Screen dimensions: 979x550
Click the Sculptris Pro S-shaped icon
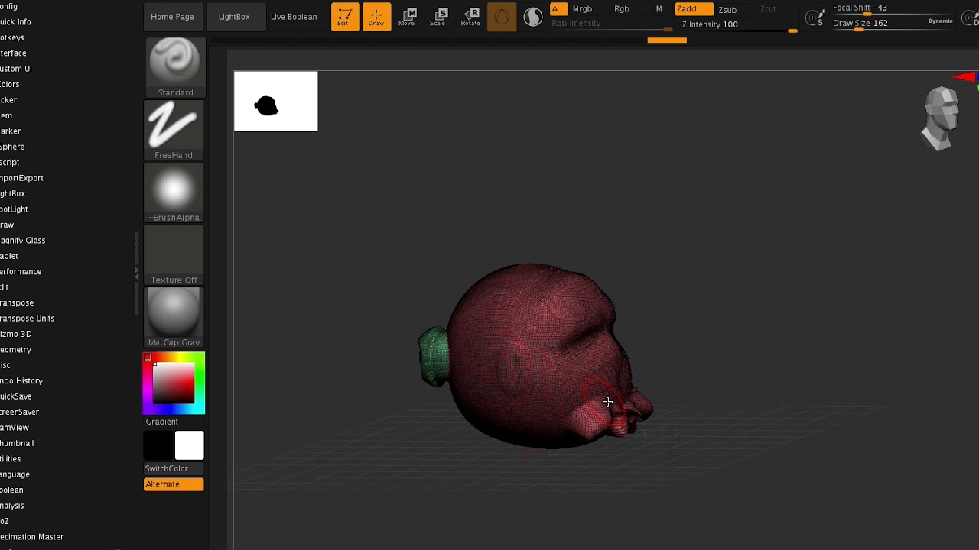click(533, 16)
